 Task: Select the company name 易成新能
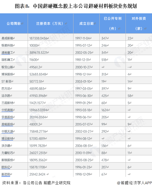(x=7, y=38)
